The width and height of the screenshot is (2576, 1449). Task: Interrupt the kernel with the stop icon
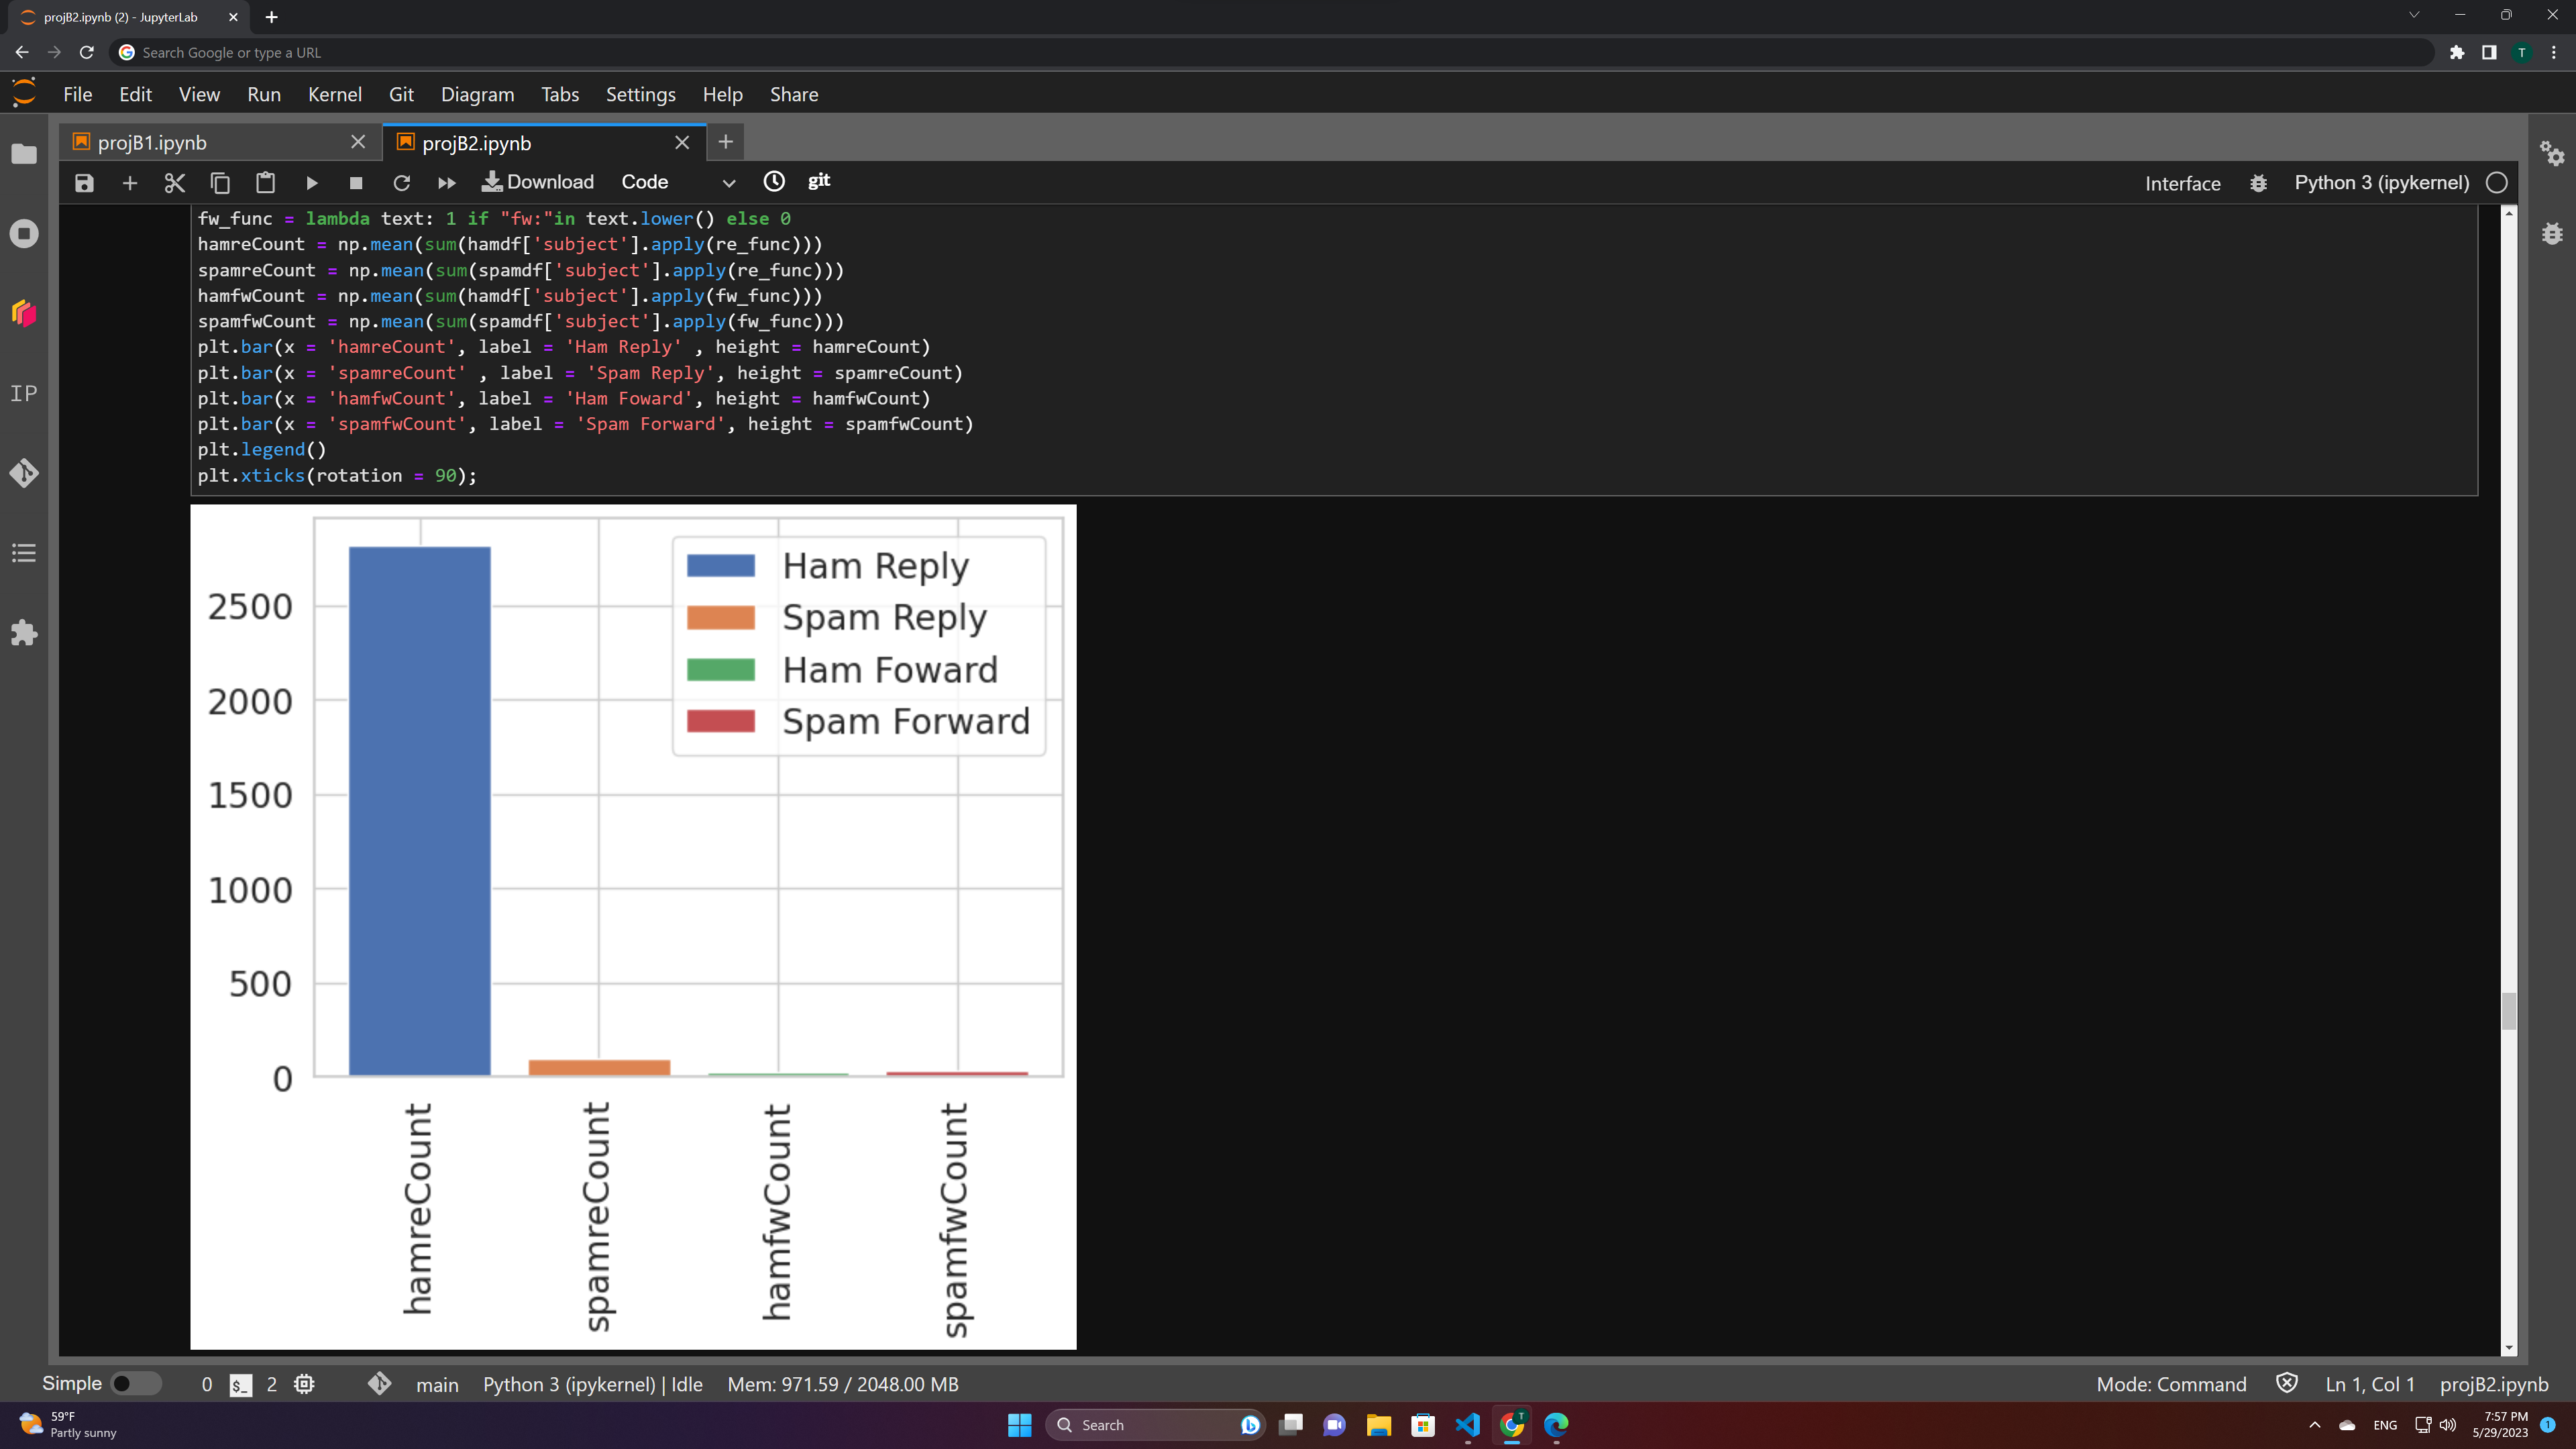pyautogui.click(x=355, y=183)
